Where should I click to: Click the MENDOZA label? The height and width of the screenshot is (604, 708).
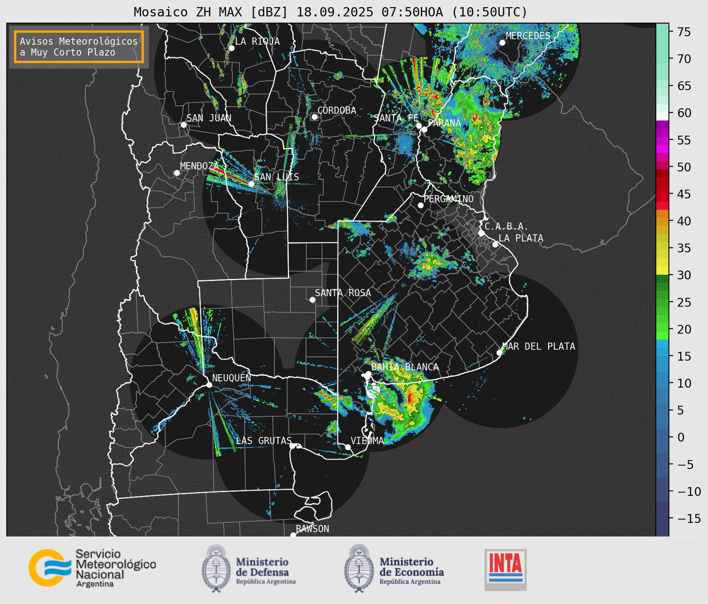pyautogui.click(x=200, y=166)
